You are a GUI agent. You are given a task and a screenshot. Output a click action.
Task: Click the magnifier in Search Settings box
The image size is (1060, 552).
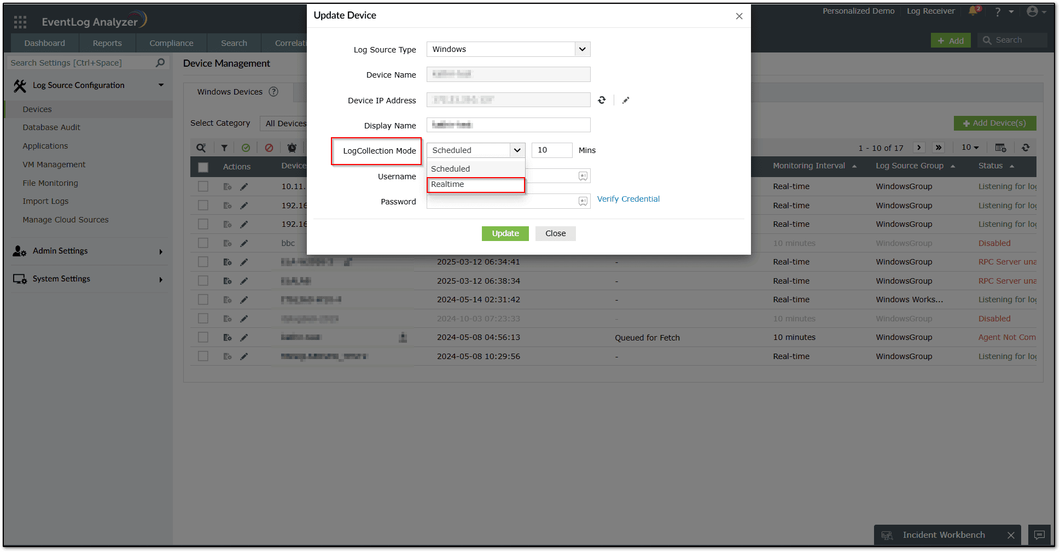pyautogui.click(x=160, y=63)
